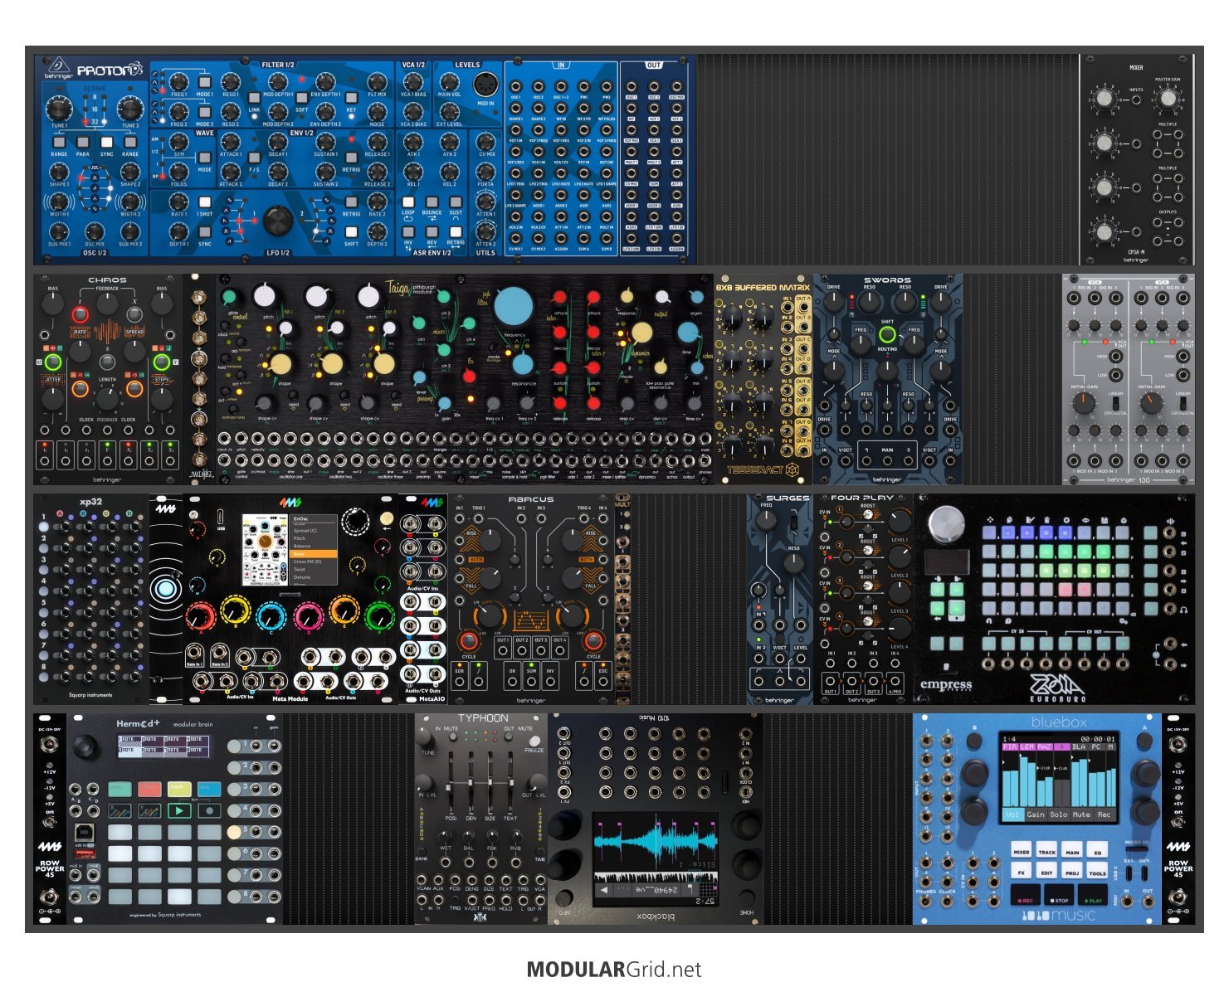Click the MAIN VOL knob on Proton
The image size is (1229, 987).
(x=449, y=82)
